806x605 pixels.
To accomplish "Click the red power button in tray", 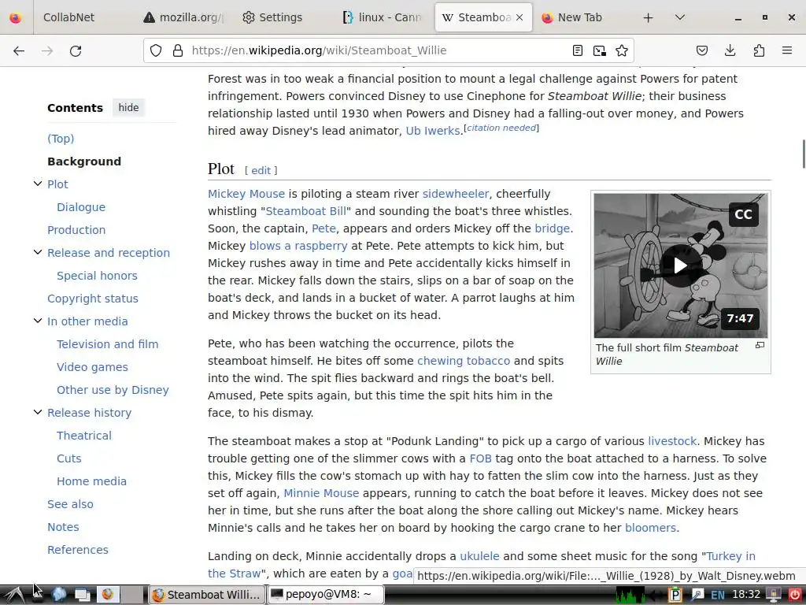I will coord(794,596).
